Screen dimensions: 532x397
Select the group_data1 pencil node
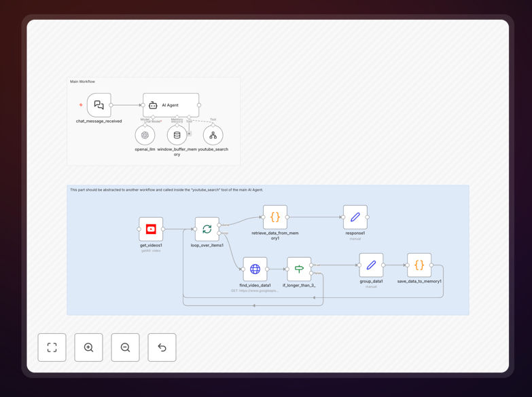371,265
